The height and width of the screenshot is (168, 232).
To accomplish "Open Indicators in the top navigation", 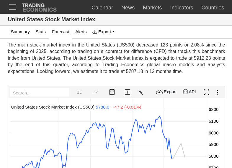I will (182, 8).
